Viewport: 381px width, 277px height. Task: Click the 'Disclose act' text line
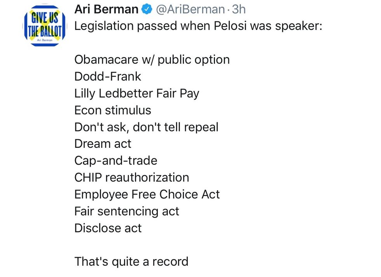click(x=108, y=228)
